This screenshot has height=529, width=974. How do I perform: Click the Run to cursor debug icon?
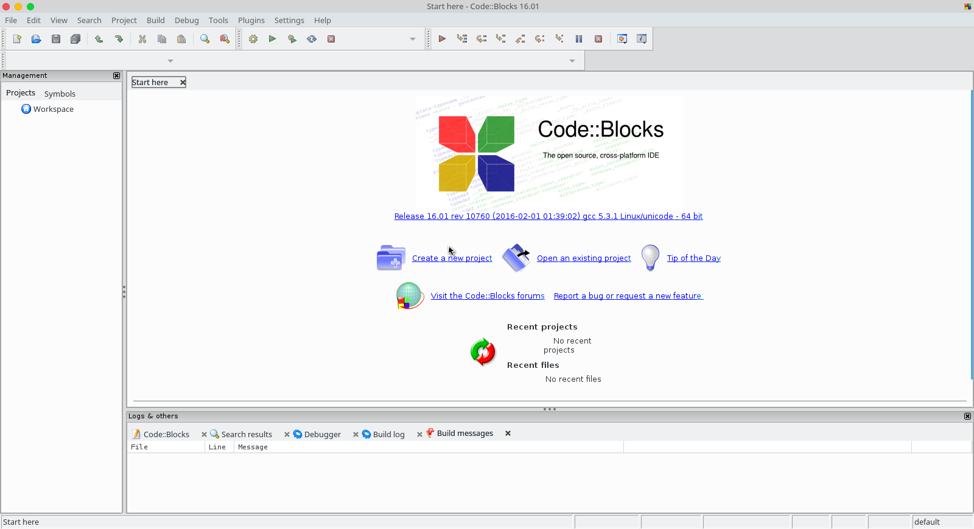coord(462,39)
